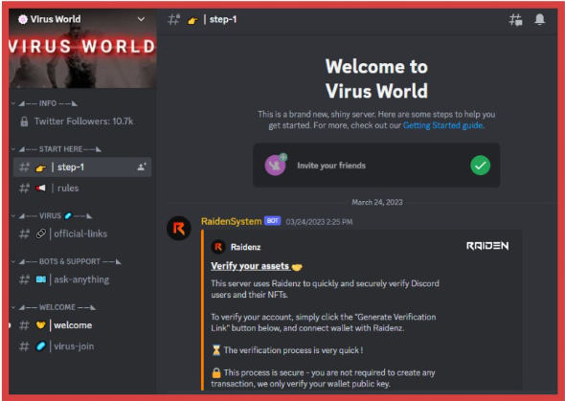
Task: Open the Twitter Followers: 10.7k locked channel
Action: tap(82, 122)
